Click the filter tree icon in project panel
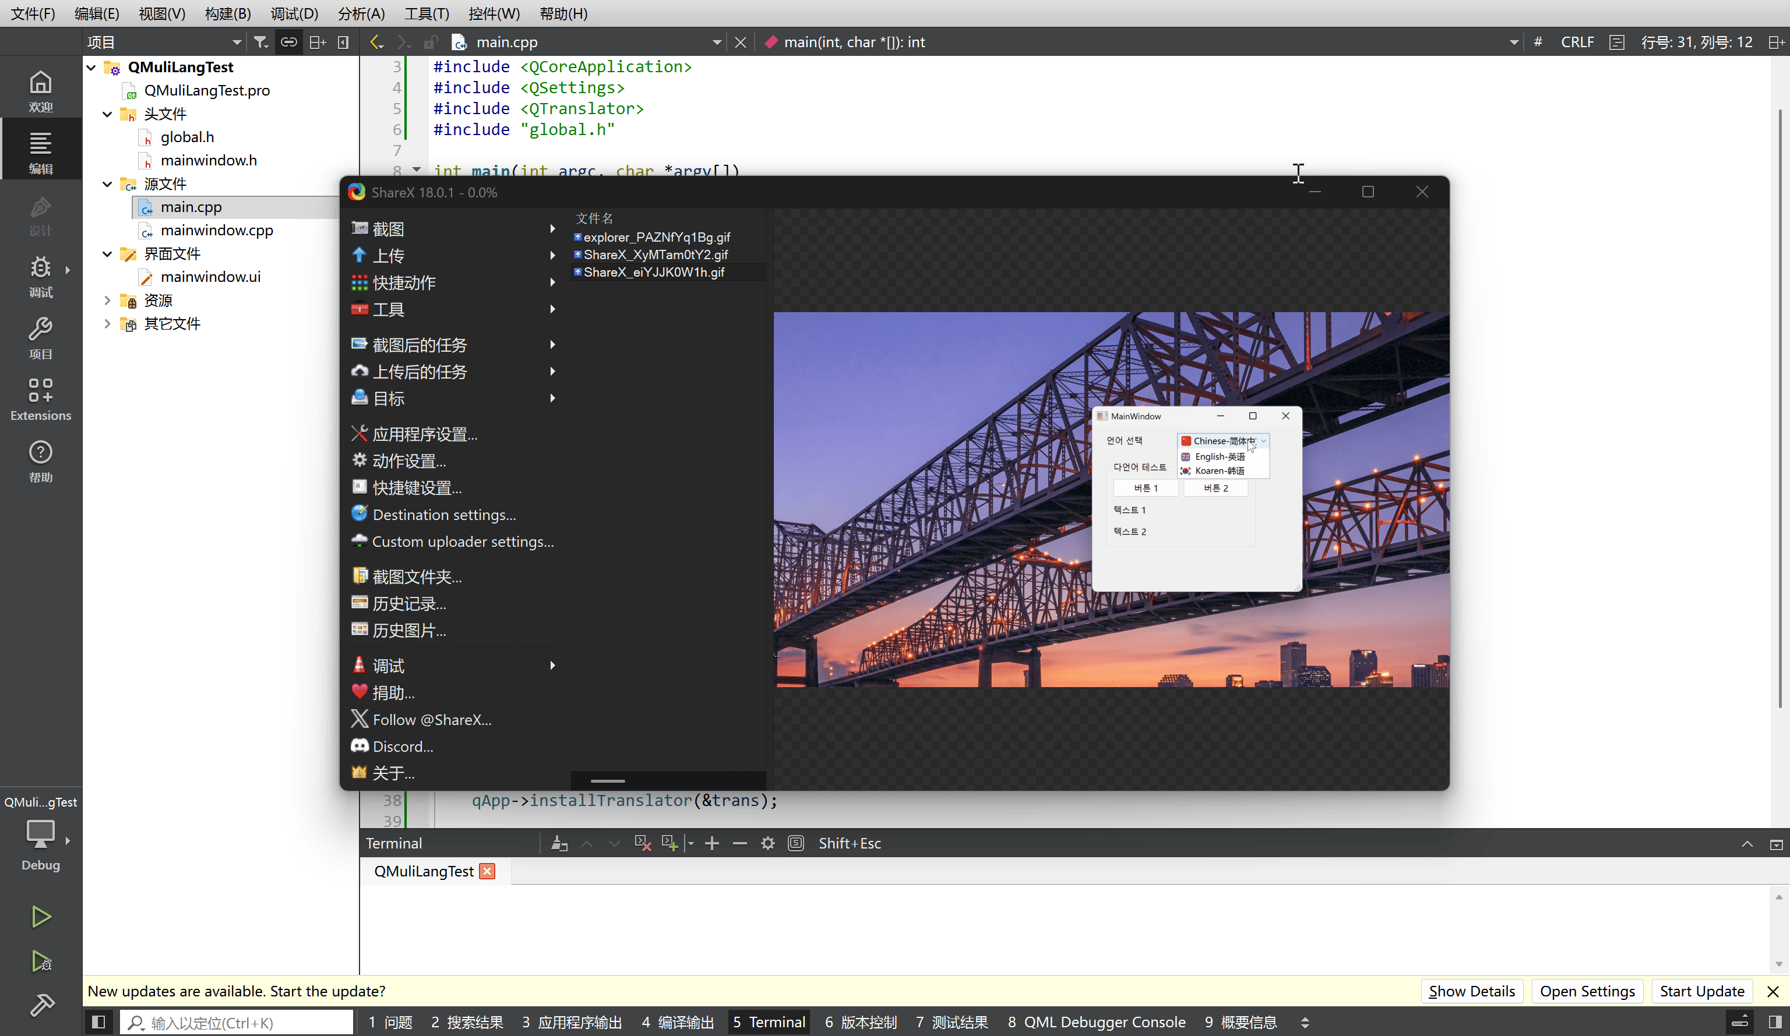 tap(260, 43)
